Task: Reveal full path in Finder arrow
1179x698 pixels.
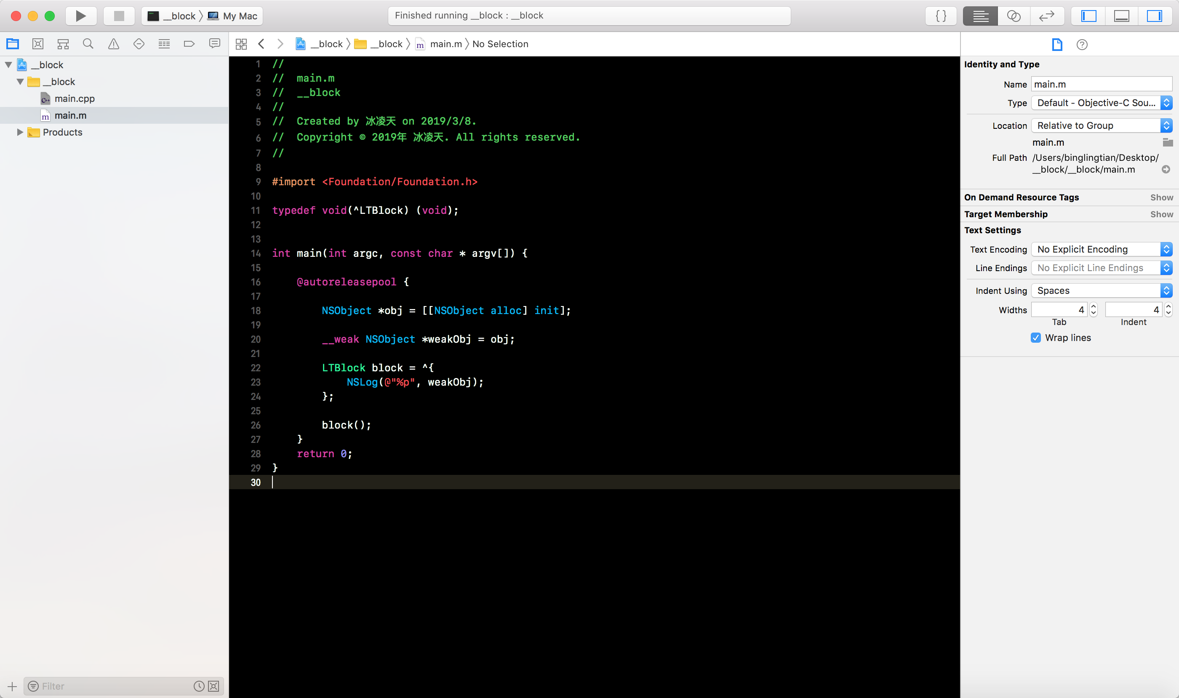Action: coord(1166,169)
